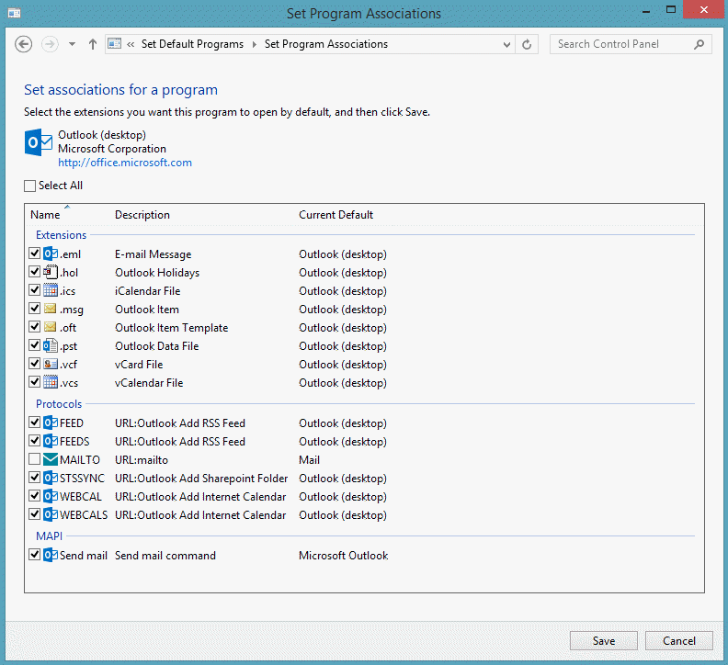Viewport: 728px width, 665px height.
Task: Open the office.microsoft.com link
Action: (x=125, y=163)
